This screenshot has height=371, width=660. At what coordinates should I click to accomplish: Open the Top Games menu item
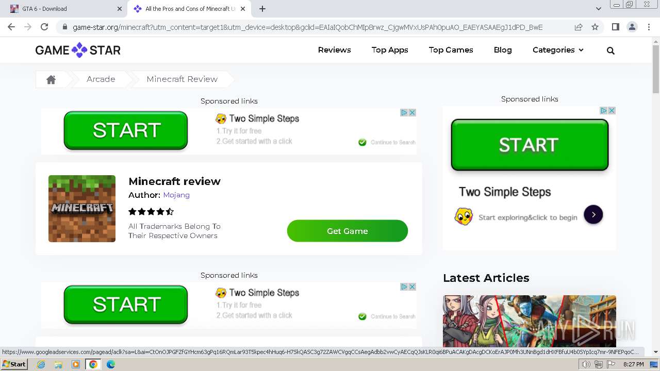(451, 50)
